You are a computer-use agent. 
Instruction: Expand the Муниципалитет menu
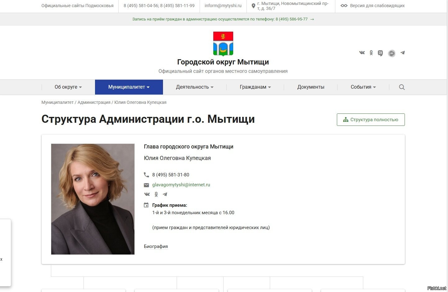[129, 87]
